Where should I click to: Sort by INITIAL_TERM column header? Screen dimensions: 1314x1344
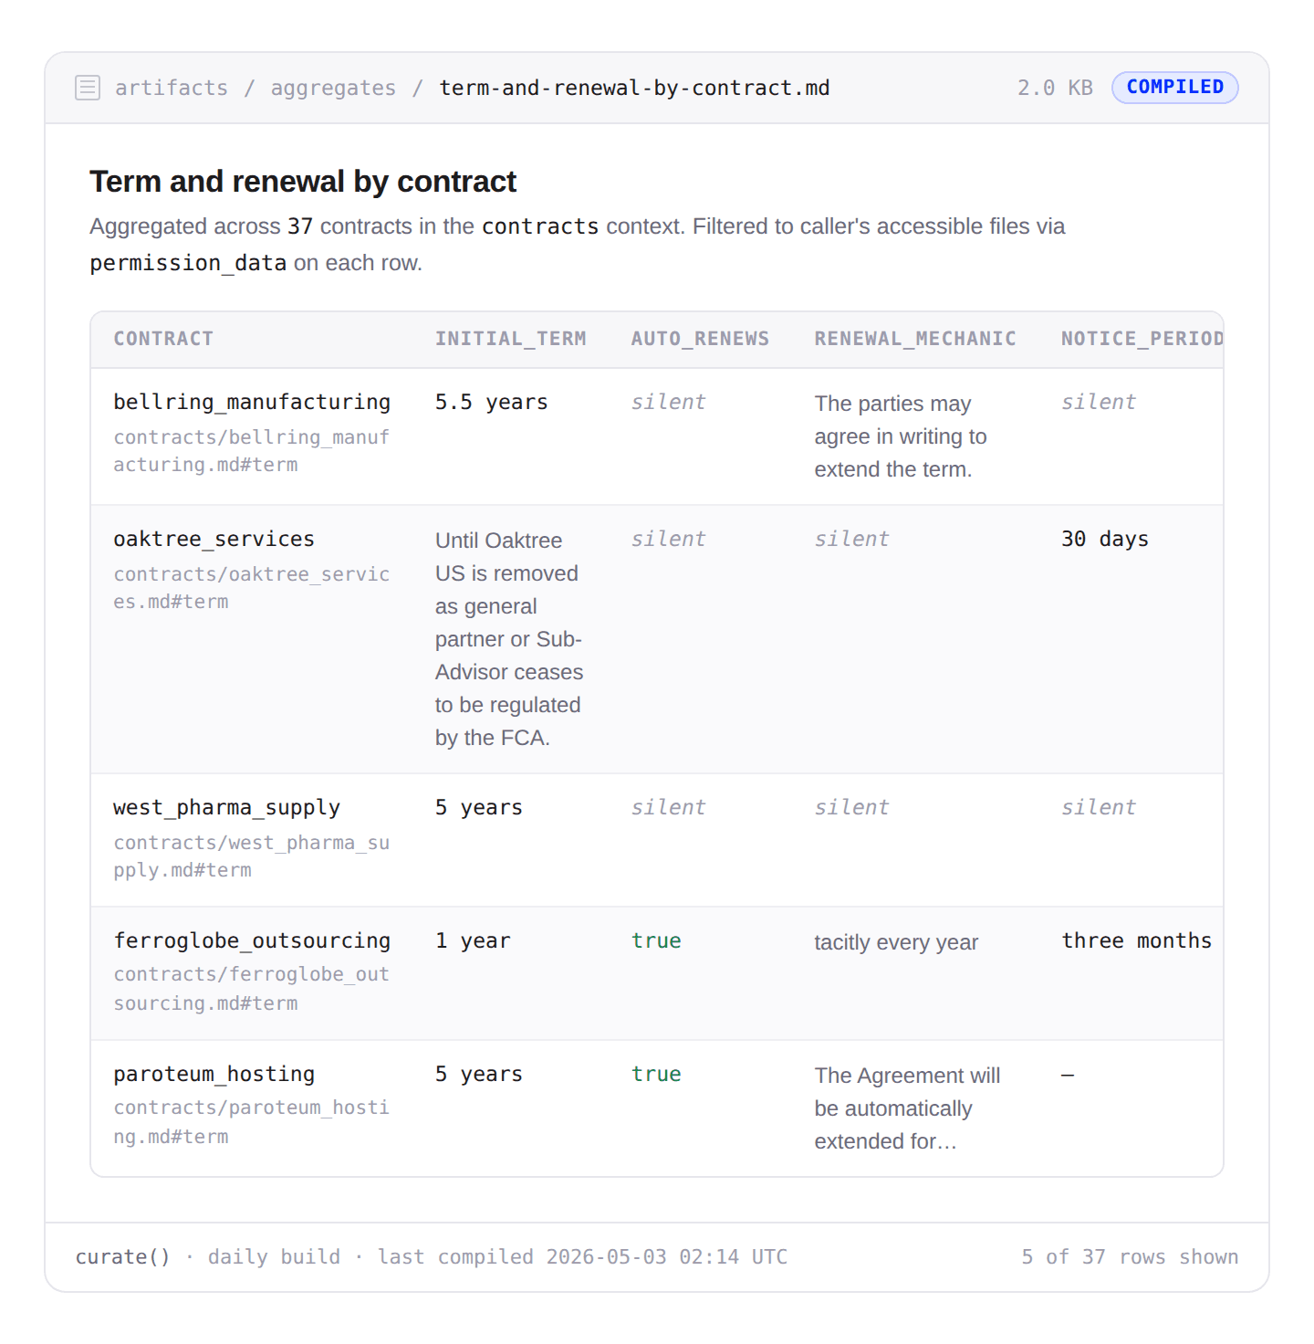click(510, 339)
